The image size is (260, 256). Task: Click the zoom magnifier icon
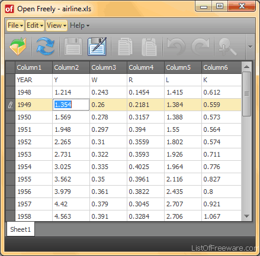point(227,47)
